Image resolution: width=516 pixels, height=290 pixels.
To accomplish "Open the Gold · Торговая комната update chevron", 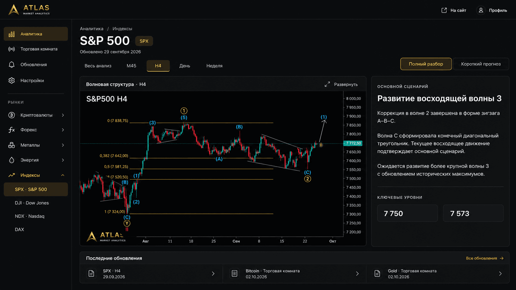I will point(500,274).
